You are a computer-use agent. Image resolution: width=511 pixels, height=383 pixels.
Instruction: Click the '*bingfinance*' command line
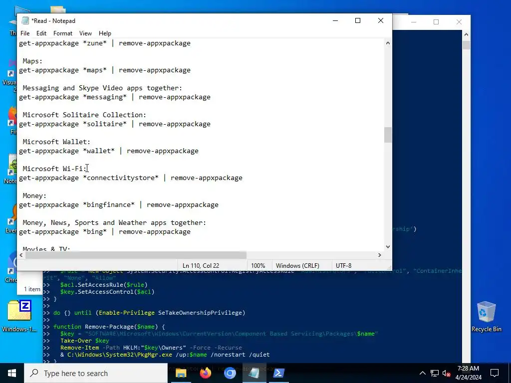click(119, 205)
